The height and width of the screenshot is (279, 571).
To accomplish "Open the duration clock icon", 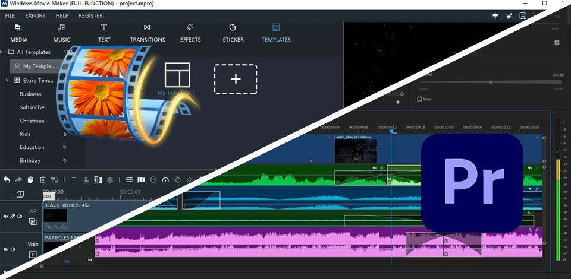I will click(153, 179).
